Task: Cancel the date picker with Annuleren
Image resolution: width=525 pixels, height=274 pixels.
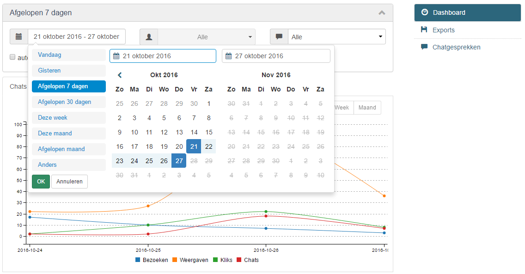Action: [69, 181]
